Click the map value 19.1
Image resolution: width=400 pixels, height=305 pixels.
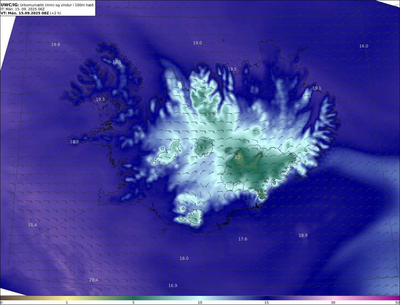[x=317, y=88]
